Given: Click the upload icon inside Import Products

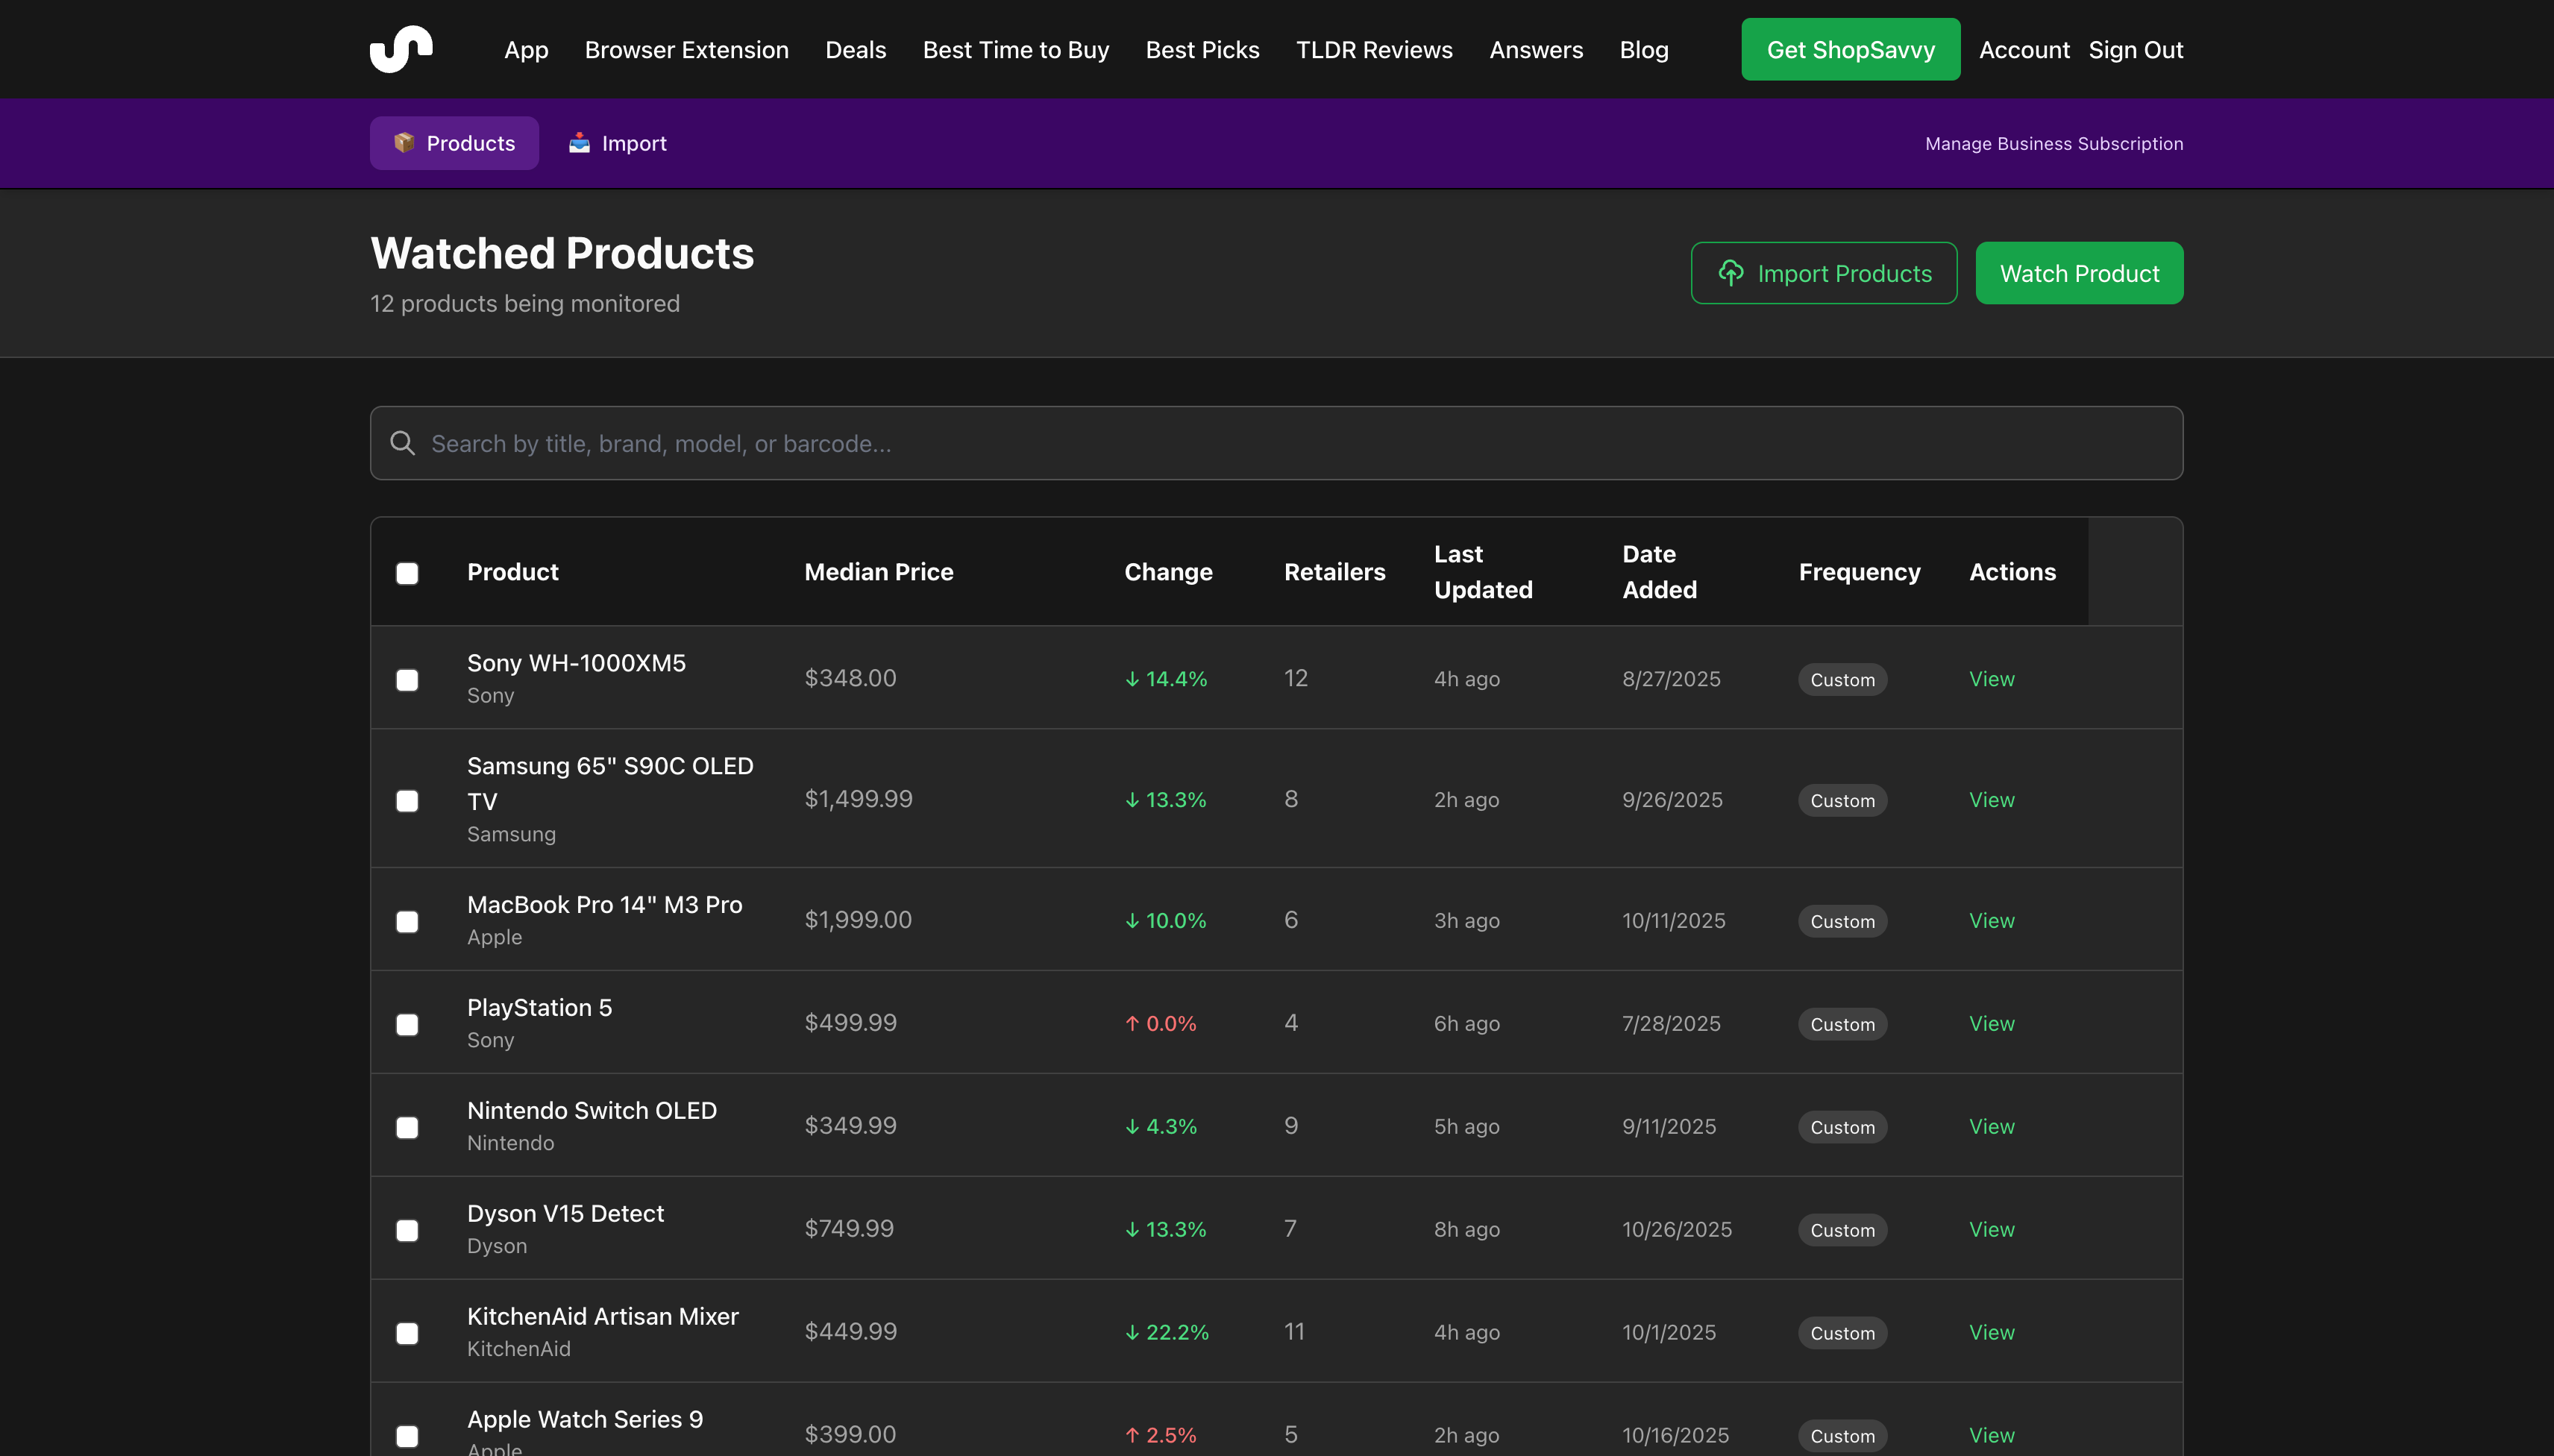Looking at the screenshot, I should click(1732, 272).
